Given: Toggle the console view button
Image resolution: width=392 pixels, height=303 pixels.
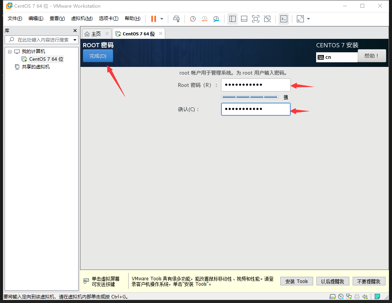Looking at the screenshot, I should coord(284,18).
